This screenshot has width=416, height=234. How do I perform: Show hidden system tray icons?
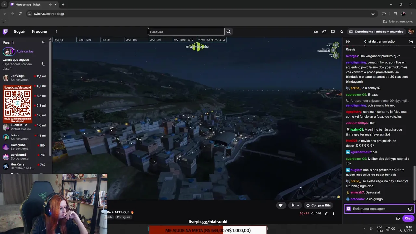point(364,229)
